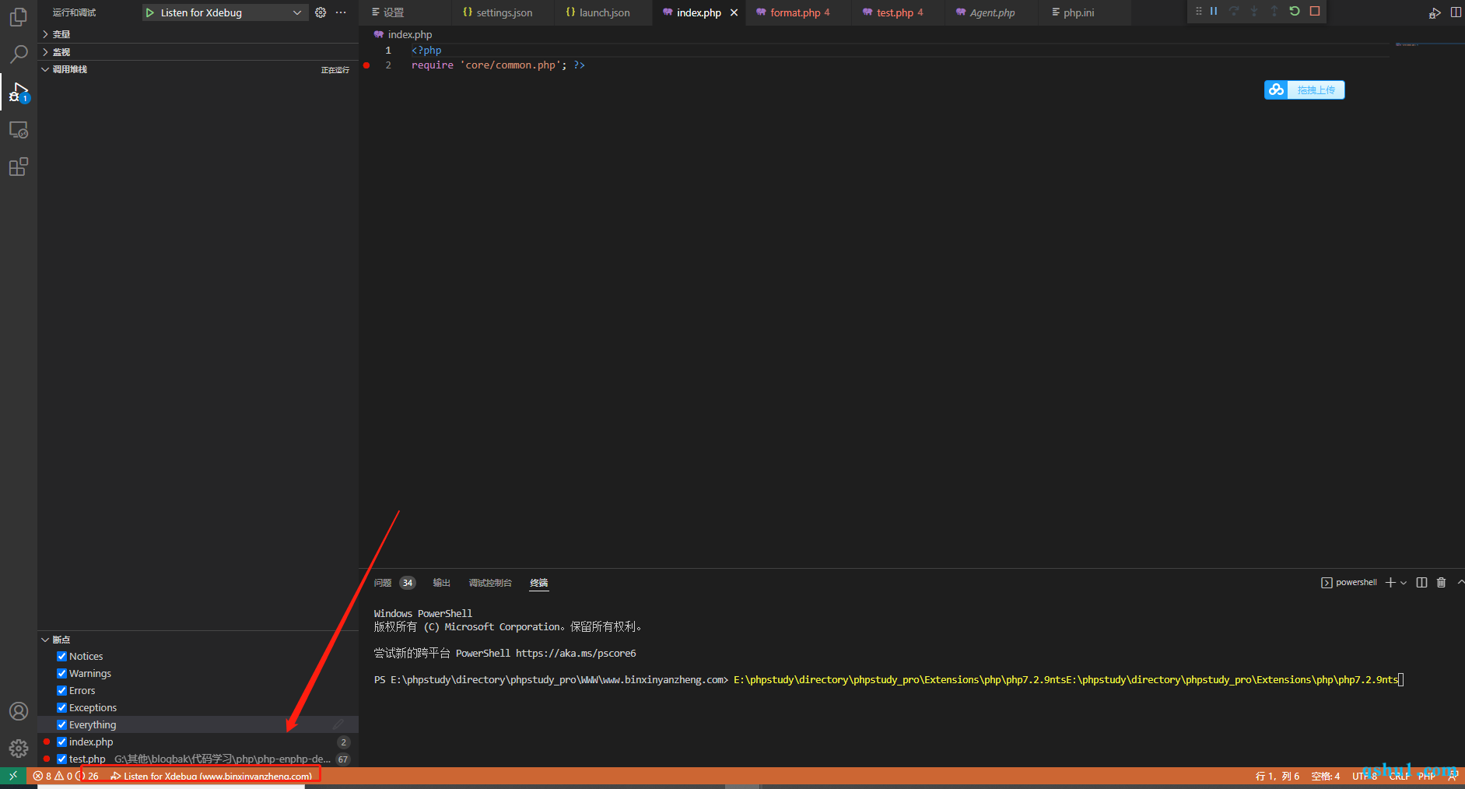Open the Search view in activity bar

point(19,54)
